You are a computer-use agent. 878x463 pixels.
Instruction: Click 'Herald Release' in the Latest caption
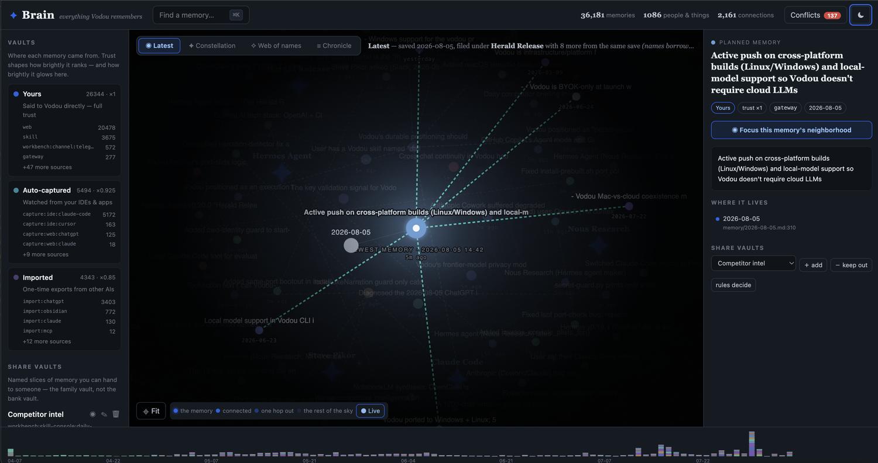pyautogui.click(x=517, y=46)
